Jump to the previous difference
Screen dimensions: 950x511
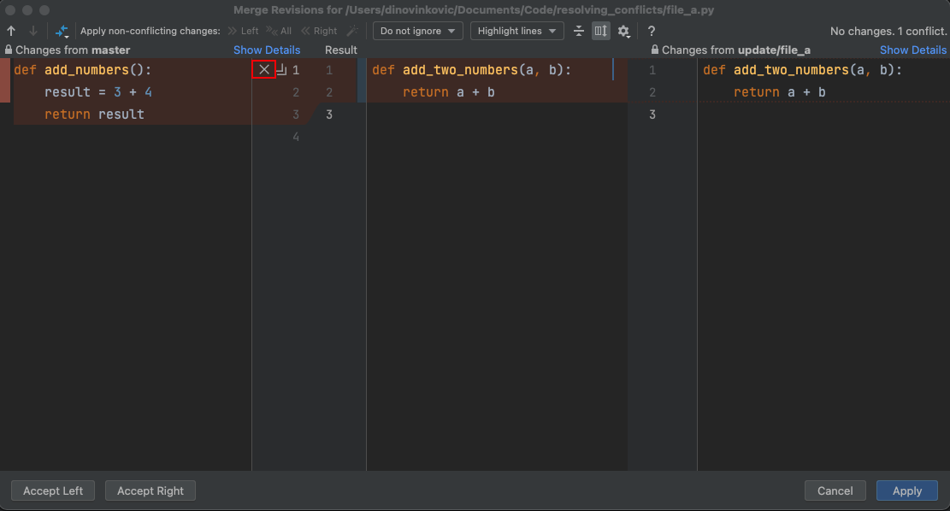point(11,31)
